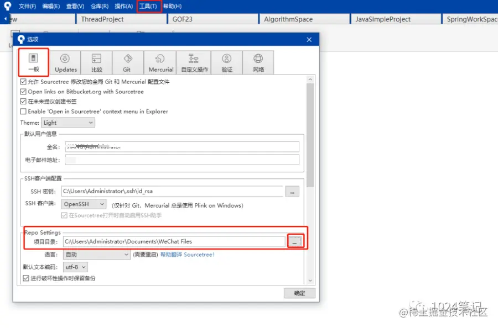
Task: Open the 查看(V) menu
Action: tap(75, 6)
